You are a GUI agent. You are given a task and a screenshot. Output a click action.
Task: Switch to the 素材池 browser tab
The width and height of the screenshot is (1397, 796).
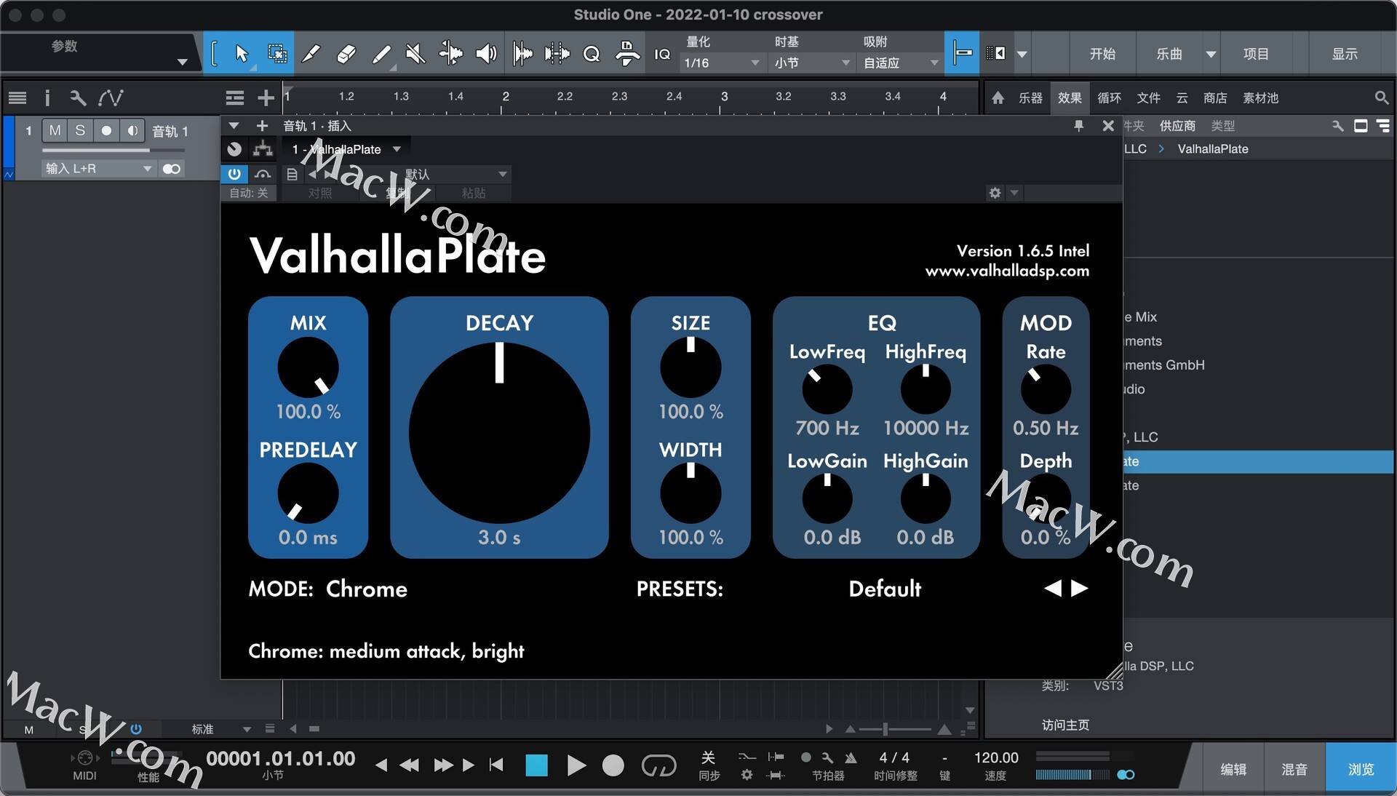click(1261, 97)
